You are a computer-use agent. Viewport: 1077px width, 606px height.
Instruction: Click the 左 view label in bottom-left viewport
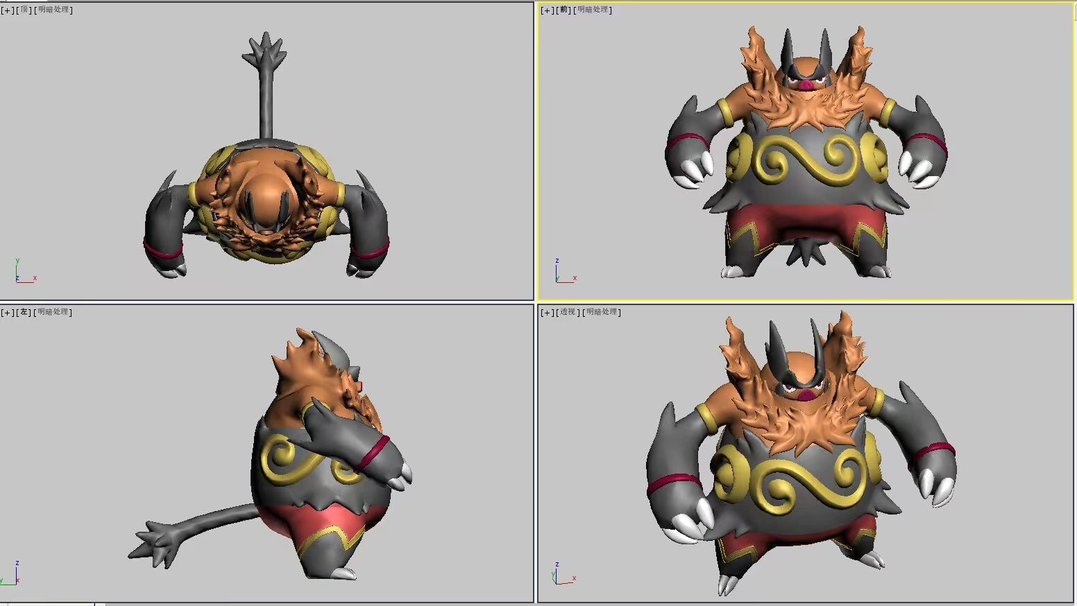pyautogui.click(x=25, y=312)
